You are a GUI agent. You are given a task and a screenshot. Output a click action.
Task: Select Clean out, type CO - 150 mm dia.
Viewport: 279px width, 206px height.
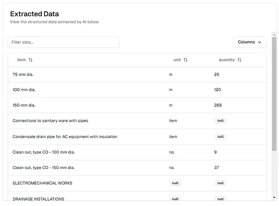(x=44, y=168)
